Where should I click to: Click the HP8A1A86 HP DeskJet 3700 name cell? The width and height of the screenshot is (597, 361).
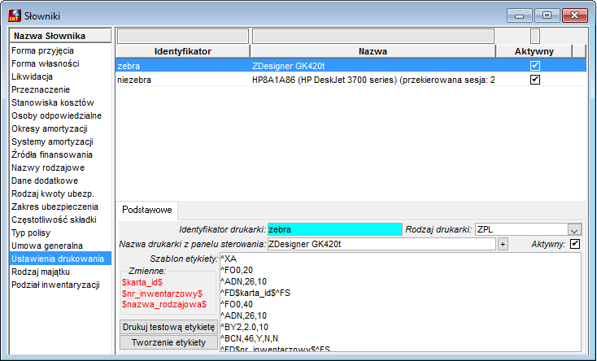pos(373,80)
